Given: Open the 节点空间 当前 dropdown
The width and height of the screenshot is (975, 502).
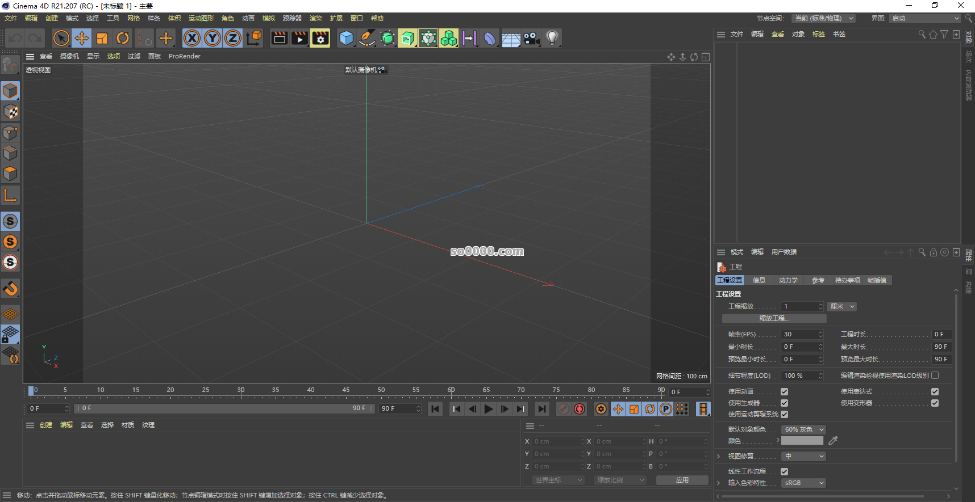Looking at the screenshot, I should [x=824, y=18].
